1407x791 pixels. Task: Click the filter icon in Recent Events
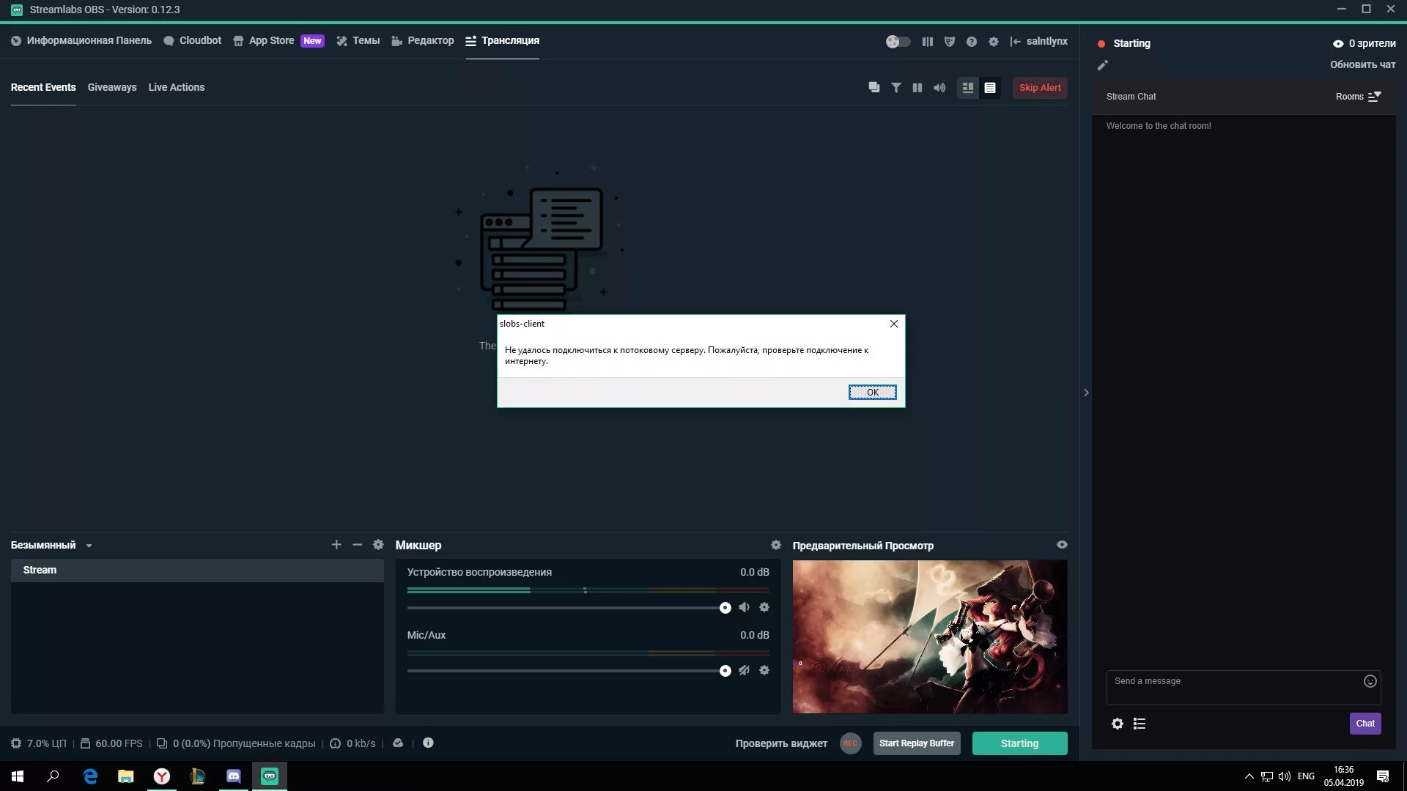[895, 88]
